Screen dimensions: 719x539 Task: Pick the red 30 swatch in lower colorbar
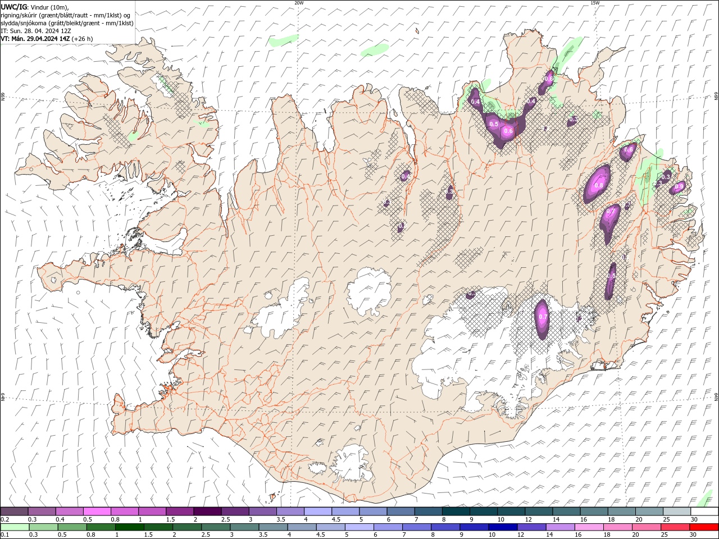[704, 527]
